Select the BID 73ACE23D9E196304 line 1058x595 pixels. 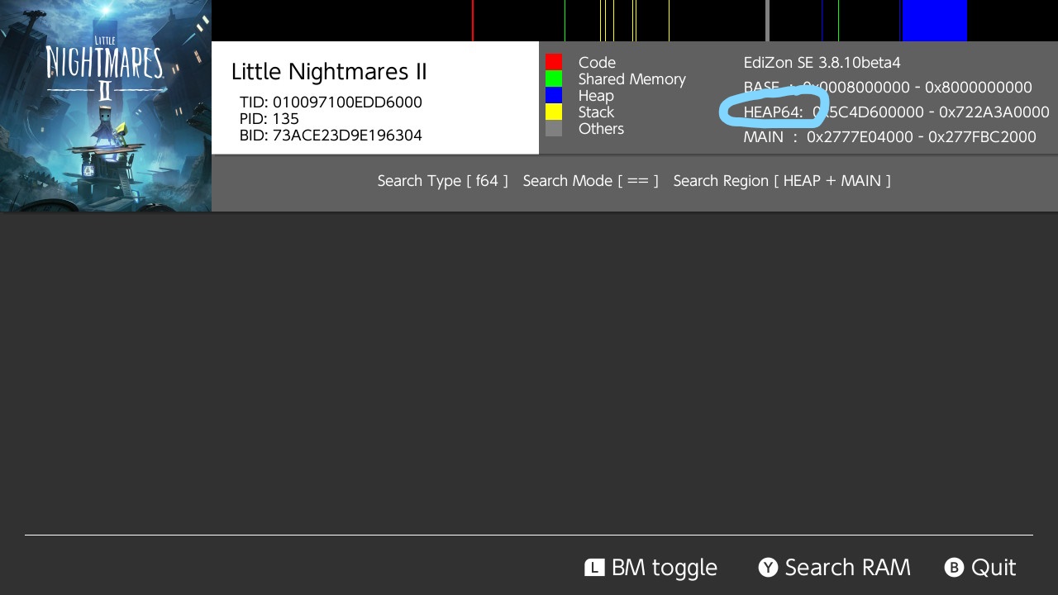point(331,136)
